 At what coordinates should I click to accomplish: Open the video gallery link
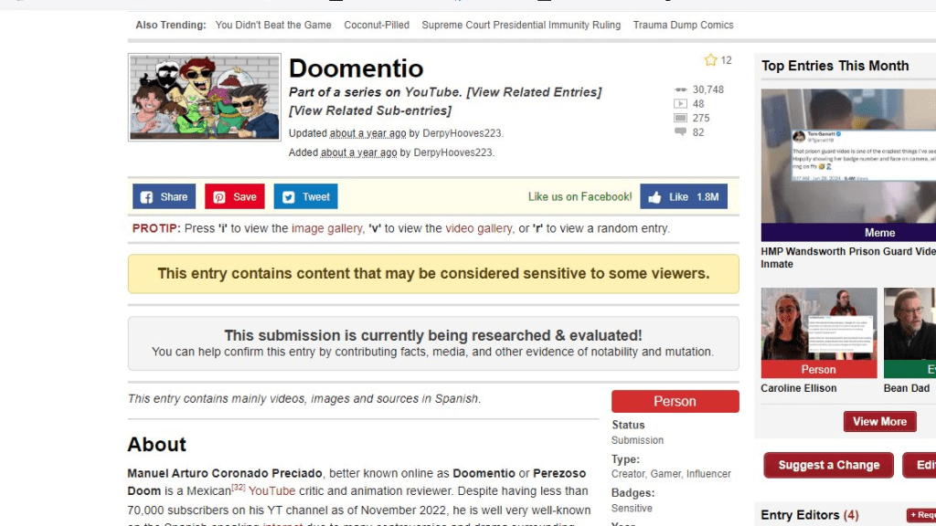[478, 228]
